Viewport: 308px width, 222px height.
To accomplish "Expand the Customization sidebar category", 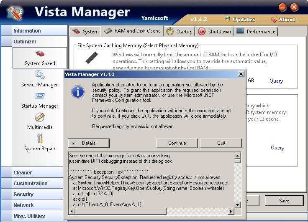I will tap(30, 183).
